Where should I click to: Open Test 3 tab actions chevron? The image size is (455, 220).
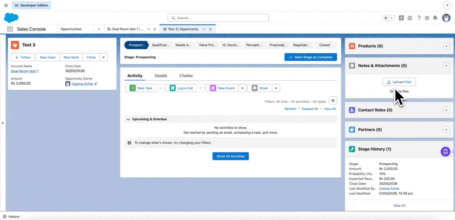[x=204, y=29]
